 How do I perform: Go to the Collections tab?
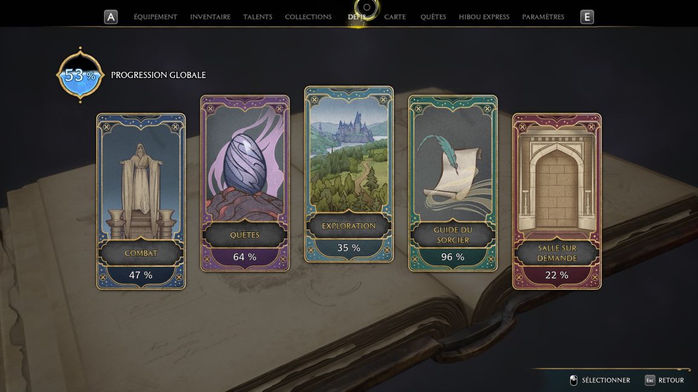pos(308,17)
